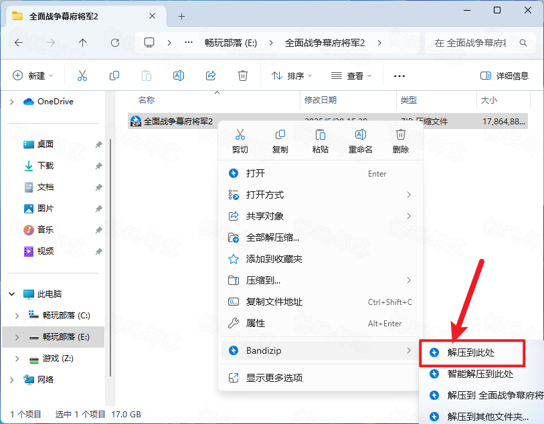Click chevron after 畅玩部落 (E:) in address bar

pos(271,43)
